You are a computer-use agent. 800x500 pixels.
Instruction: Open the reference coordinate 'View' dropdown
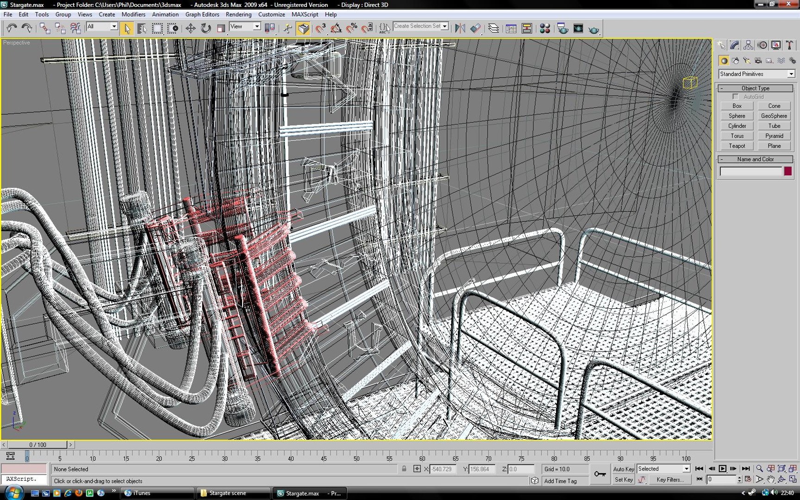pos(245,27)
